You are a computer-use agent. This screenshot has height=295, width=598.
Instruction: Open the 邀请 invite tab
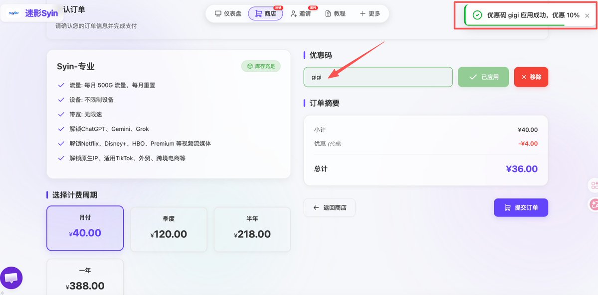[x=301, y=14]
